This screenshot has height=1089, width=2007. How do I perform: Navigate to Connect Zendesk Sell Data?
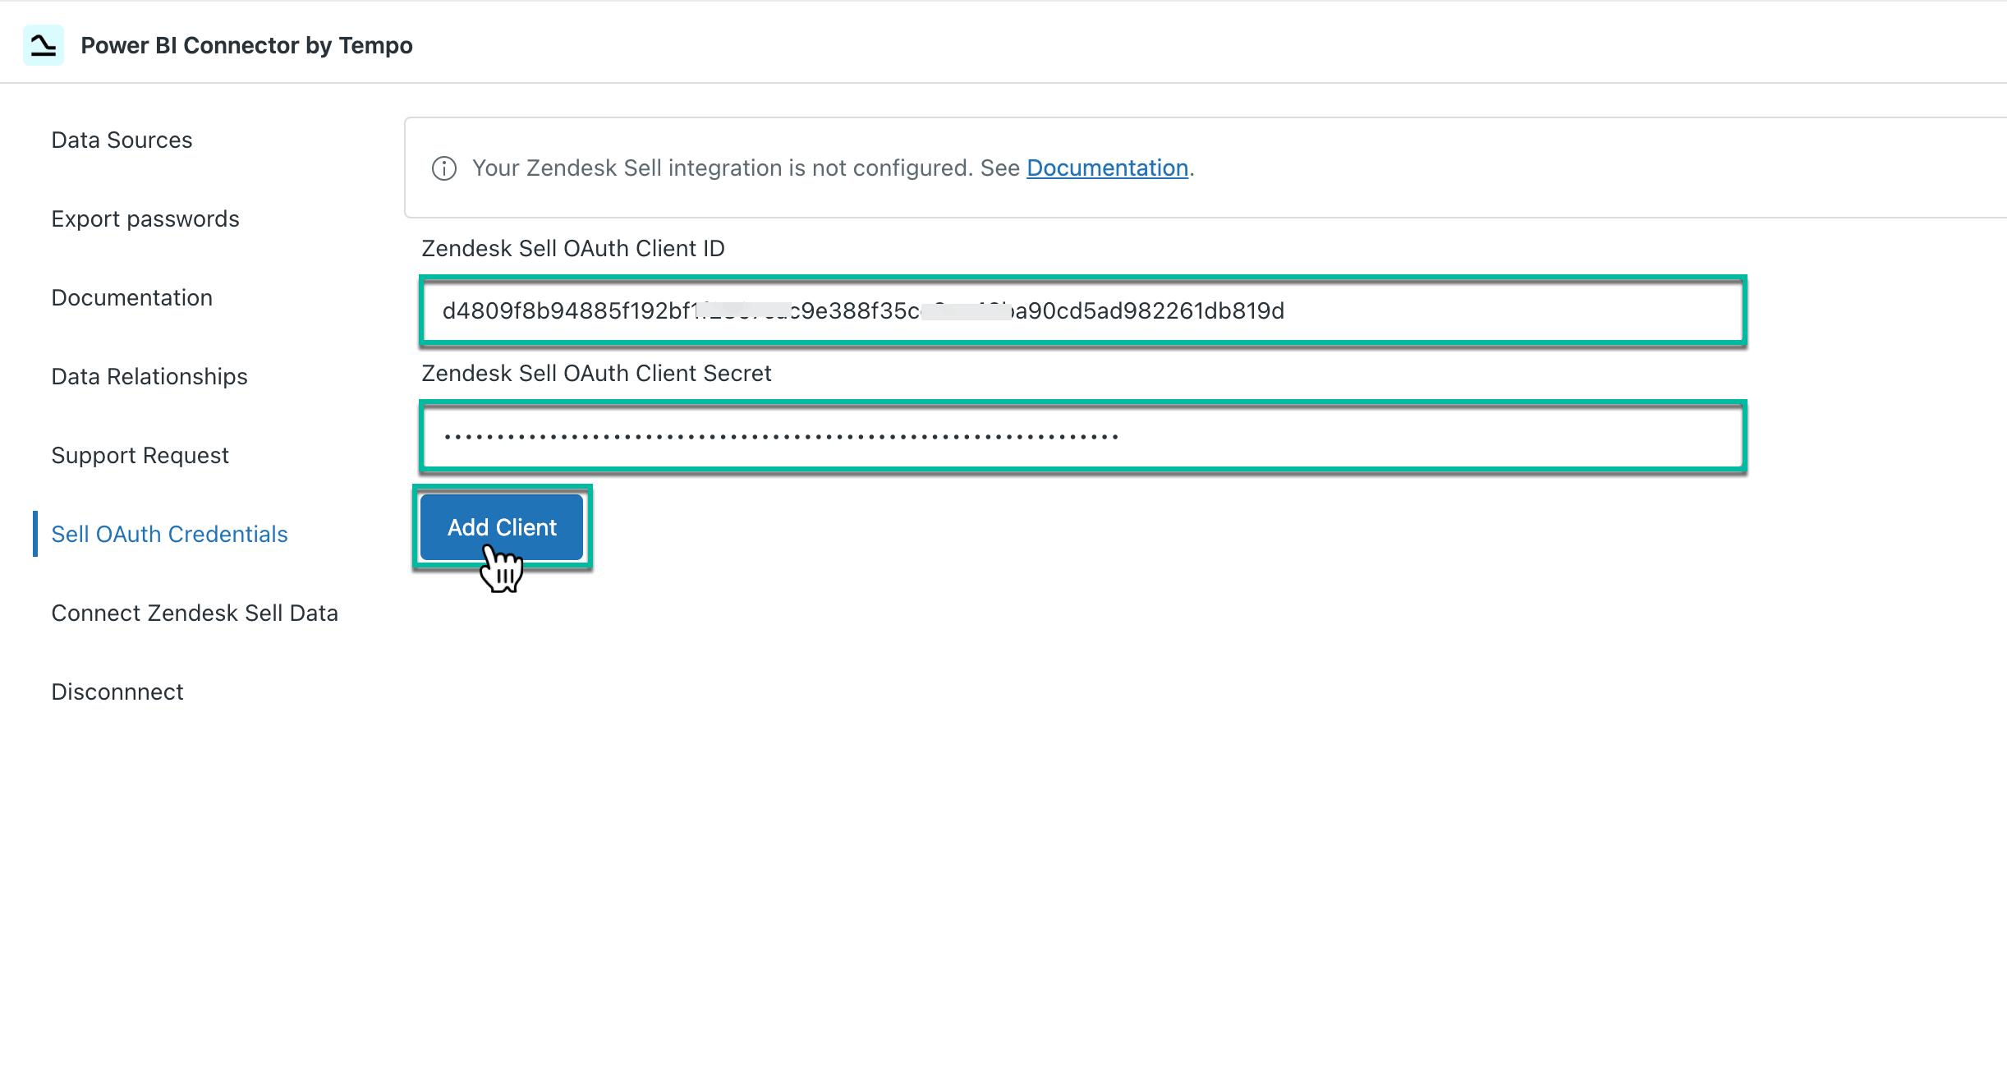195,613
